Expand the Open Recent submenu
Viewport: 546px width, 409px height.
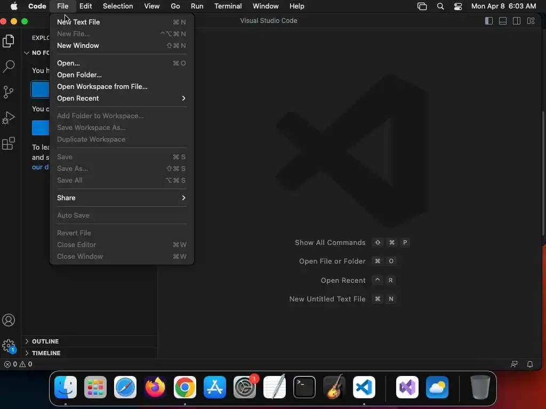click(122, 99)
